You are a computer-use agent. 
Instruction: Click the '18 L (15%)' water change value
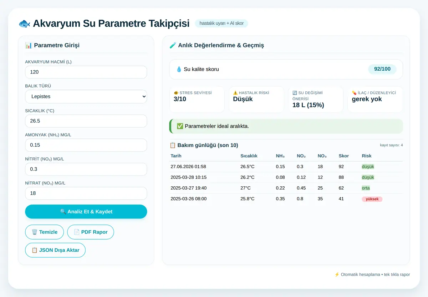pyautogui.click(x=308, y=105)
